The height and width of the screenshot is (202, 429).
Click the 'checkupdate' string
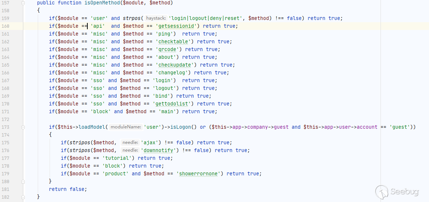click(176, 65)
